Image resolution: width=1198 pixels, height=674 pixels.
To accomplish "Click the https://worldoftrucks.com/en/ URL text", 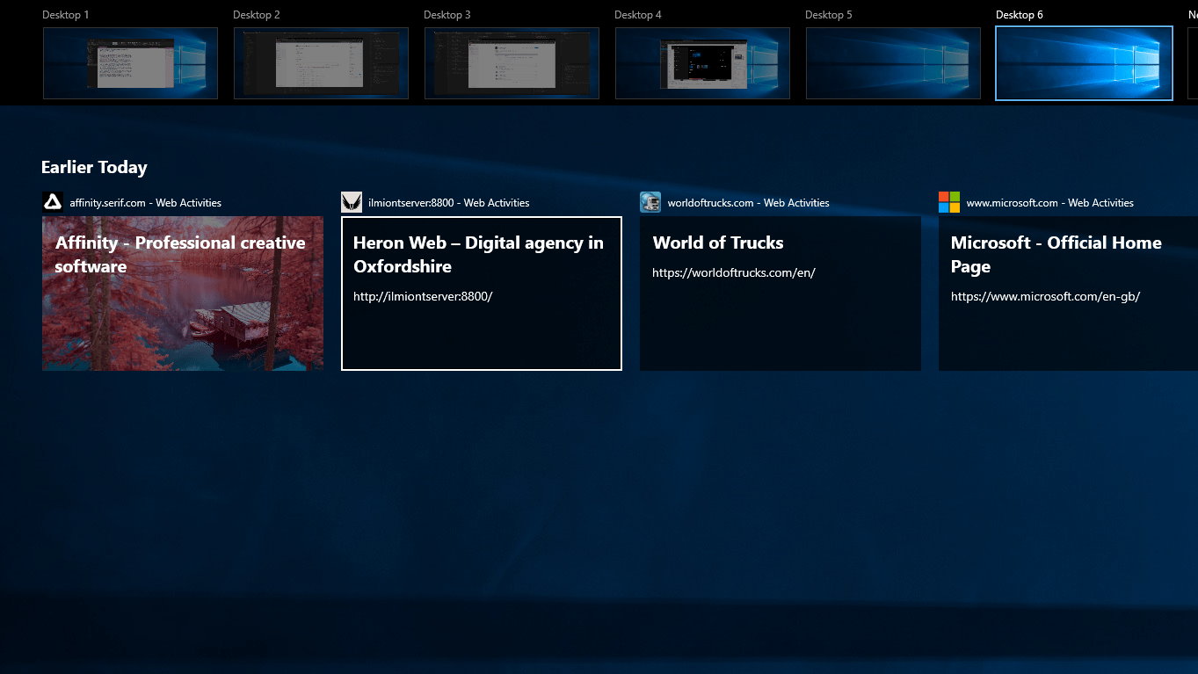I will 734,272.
